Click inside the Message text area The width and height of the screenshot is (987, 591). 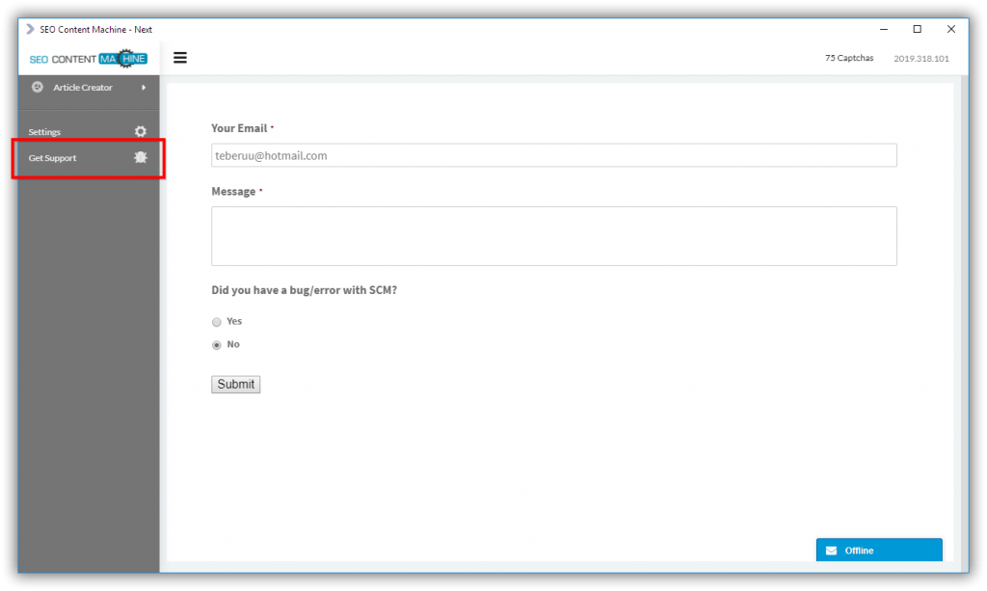click(554, 236)
